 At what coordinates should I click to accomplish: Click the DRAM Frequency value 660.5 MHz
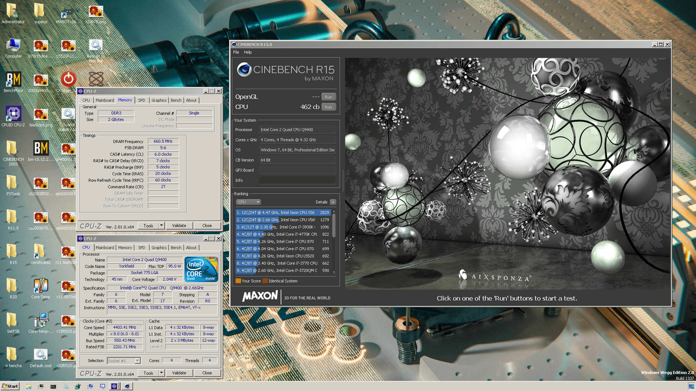[x=163, y=141]
